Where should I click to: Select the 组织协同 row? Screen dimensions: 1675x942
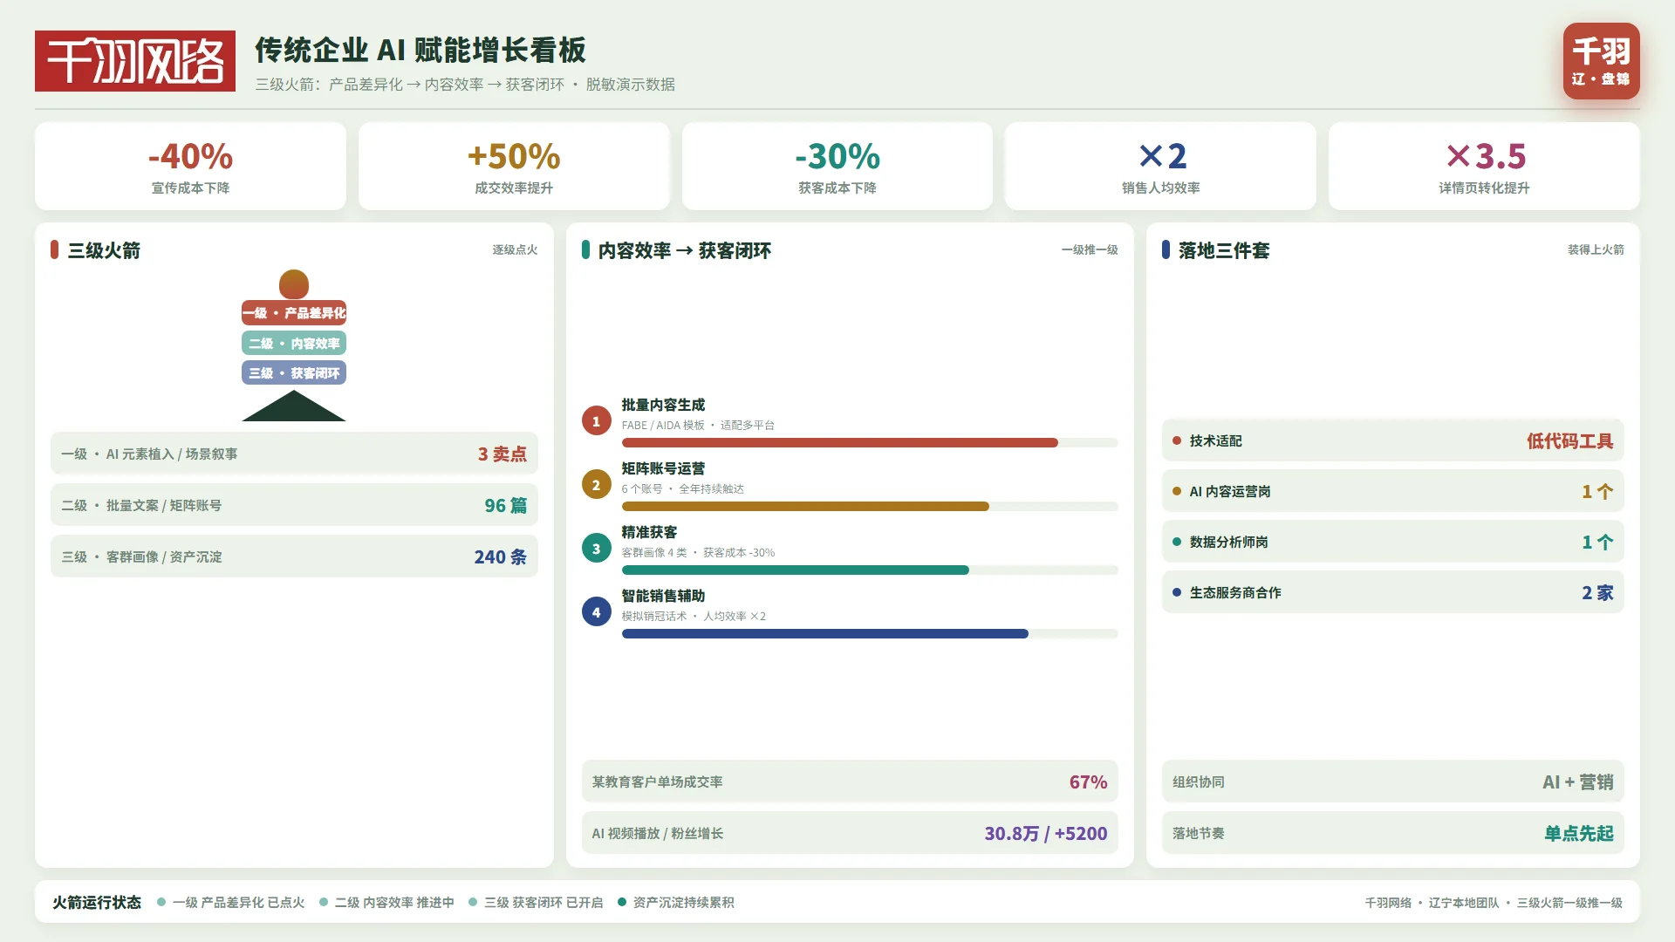point(1392,782)
